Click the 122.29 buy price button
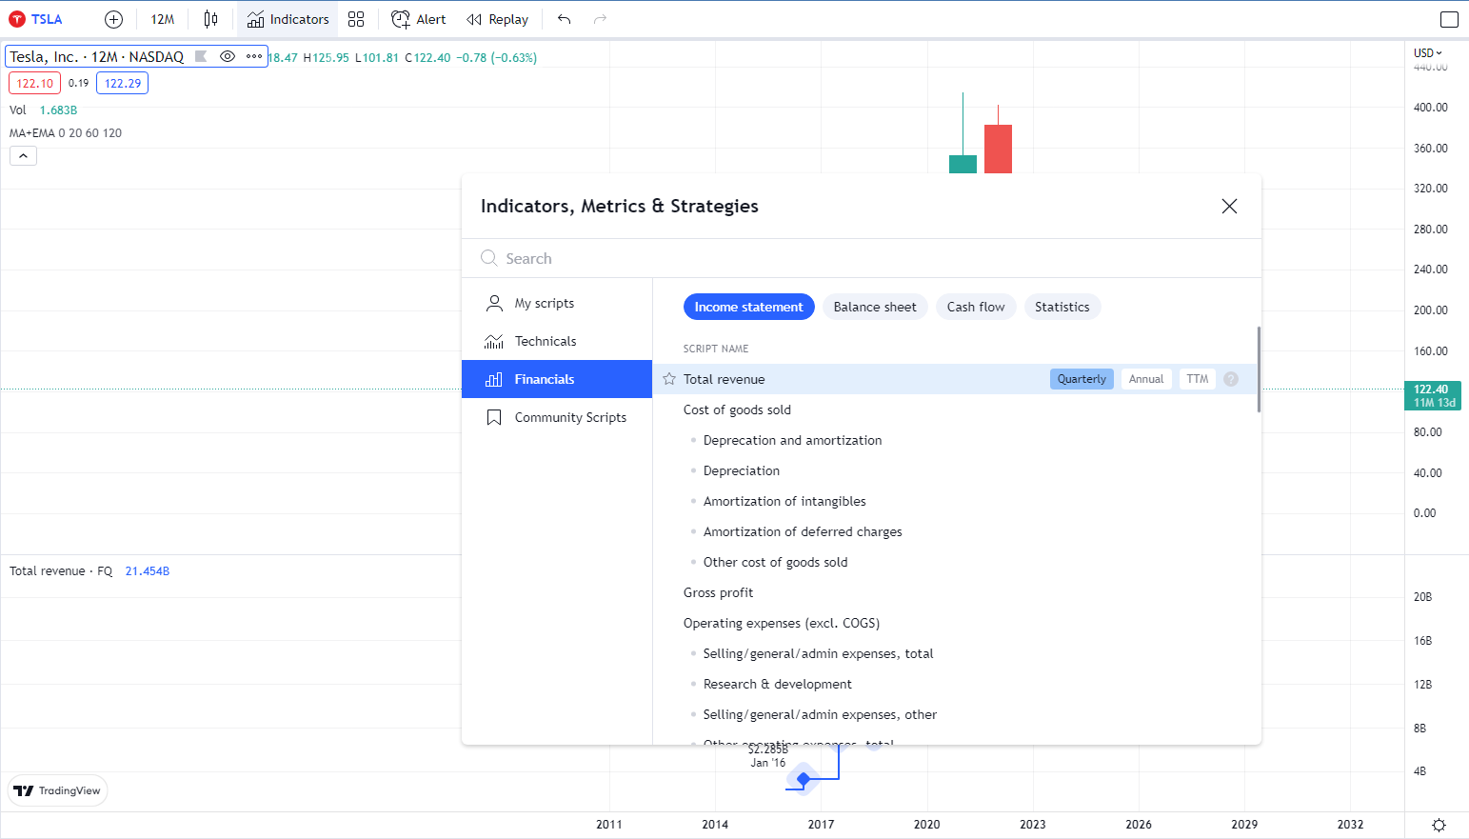Viewport: 1469px width, 839px height. (123, 83)
